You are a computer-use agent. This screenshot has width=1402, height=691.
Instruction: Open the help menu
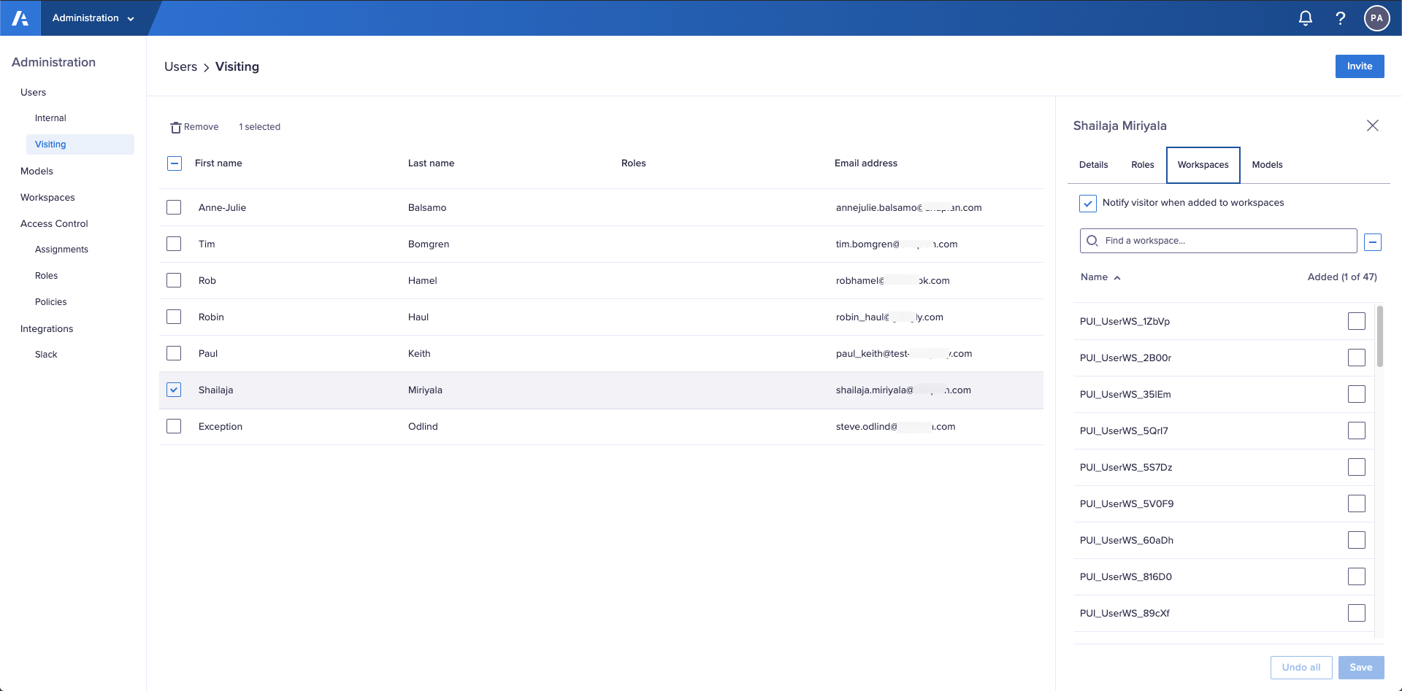(1340, 18)
